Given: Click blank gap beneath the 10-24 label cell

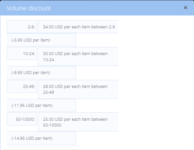Looking at the screenshot, I should 22,63.
